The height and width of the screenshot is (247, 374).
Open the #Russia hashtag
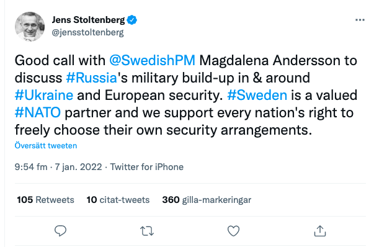click(x=91, y=78)
